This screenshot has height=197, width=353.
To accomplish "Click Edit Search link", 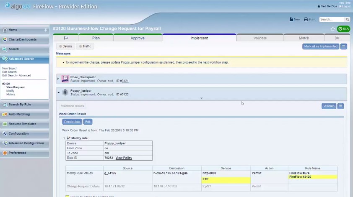I will [x=10, y=72].
